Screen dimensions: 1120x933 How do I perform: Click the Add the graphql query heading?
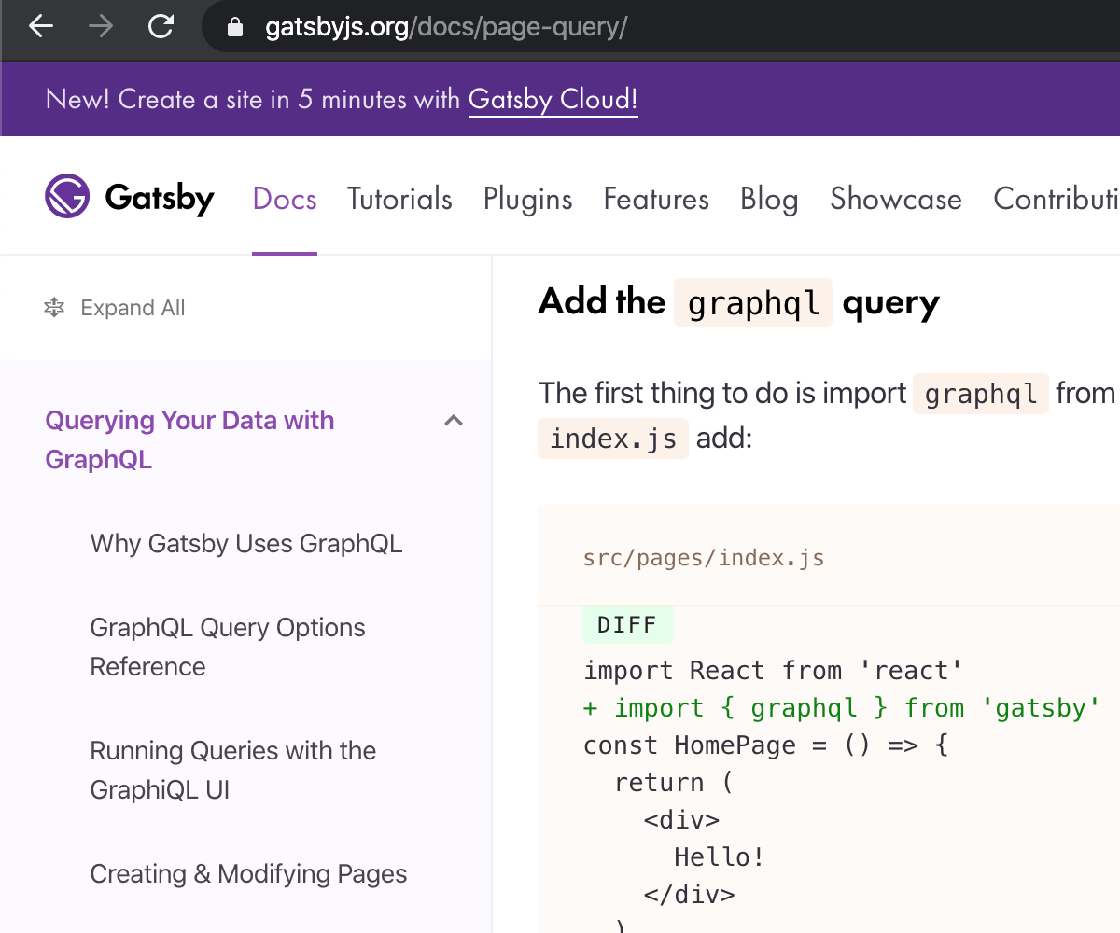point(739,302)
